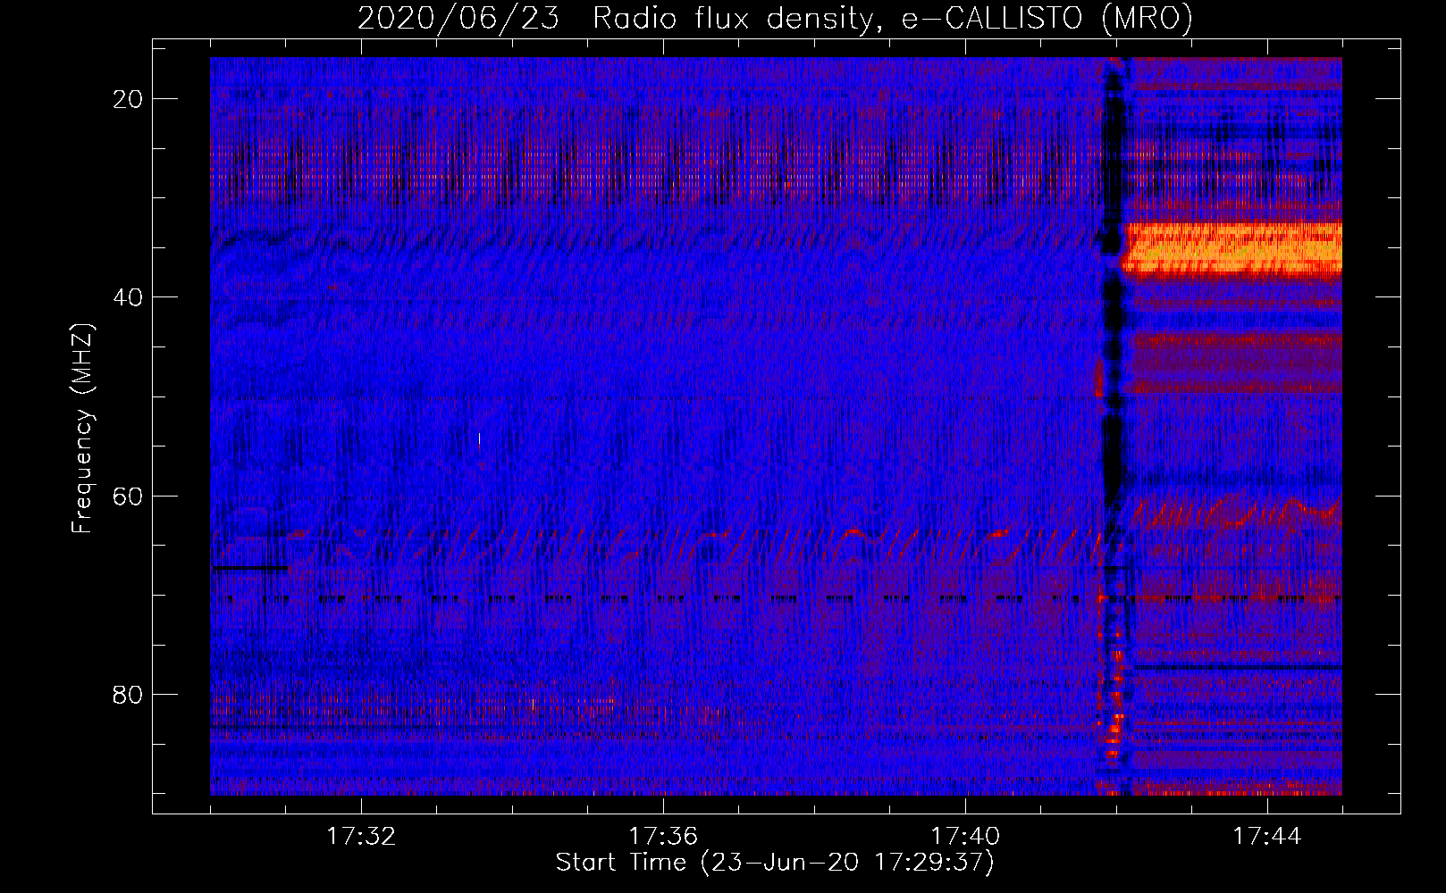This screenshot has width=1446, height=893.
Task: Click the '17:32' time tick label
Action: pos(361,837)
